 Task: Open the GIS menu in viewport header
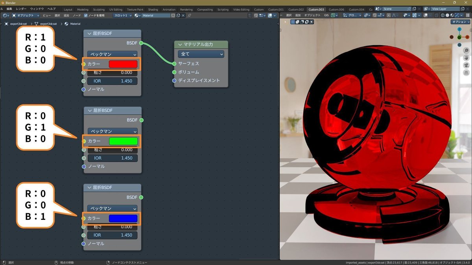point(326,15)
